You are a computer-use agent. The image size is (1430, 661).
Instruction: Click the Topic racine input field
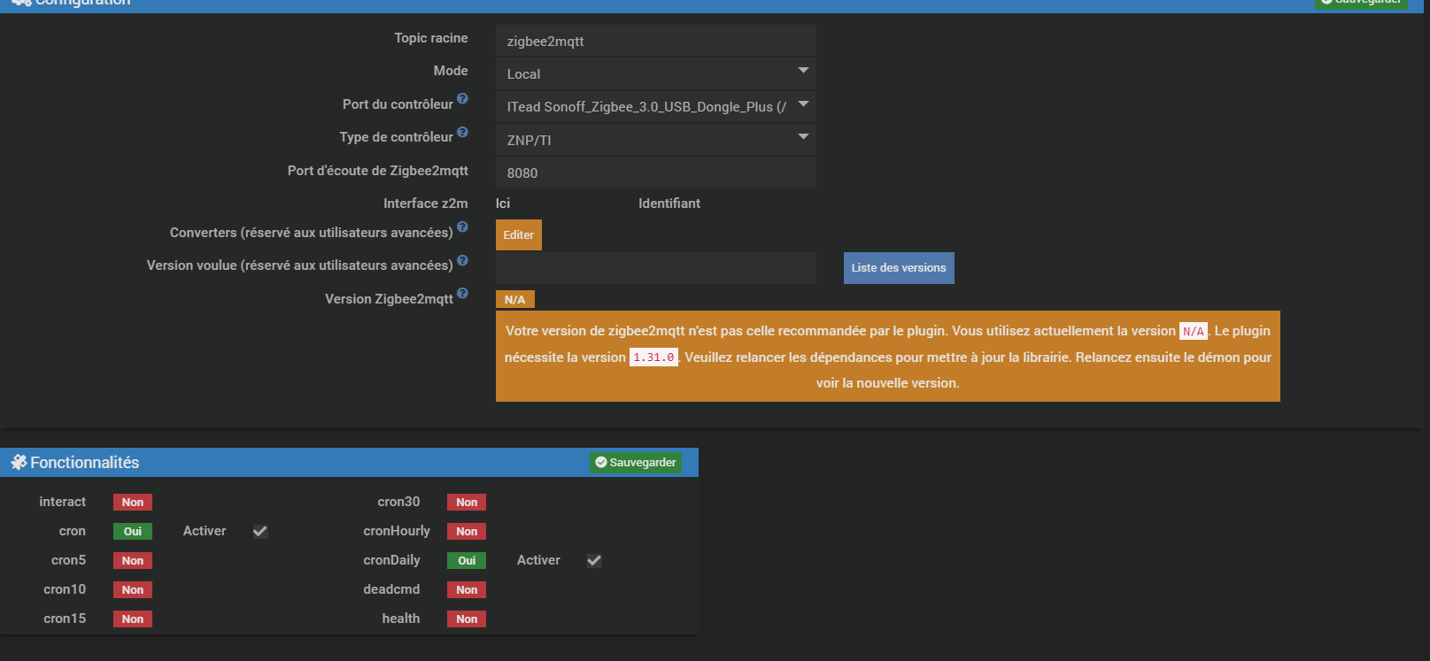[x=655, y=41]
